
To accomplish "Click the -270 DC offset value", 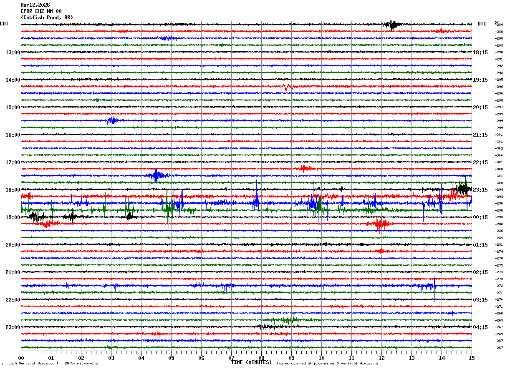I will 499,299.
